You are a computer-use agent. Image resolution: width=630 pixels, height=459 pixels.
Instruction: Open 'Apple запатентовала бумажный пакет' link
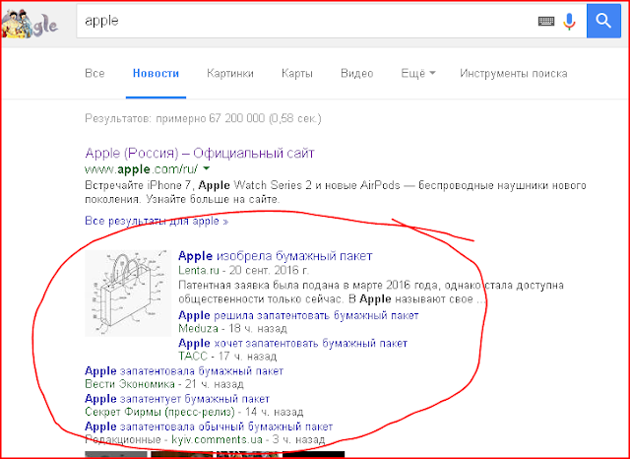pyautogui.click(x=184, y=371)
